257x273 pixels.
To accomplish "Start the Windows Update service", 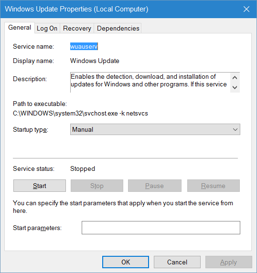I will pos(40,186).
